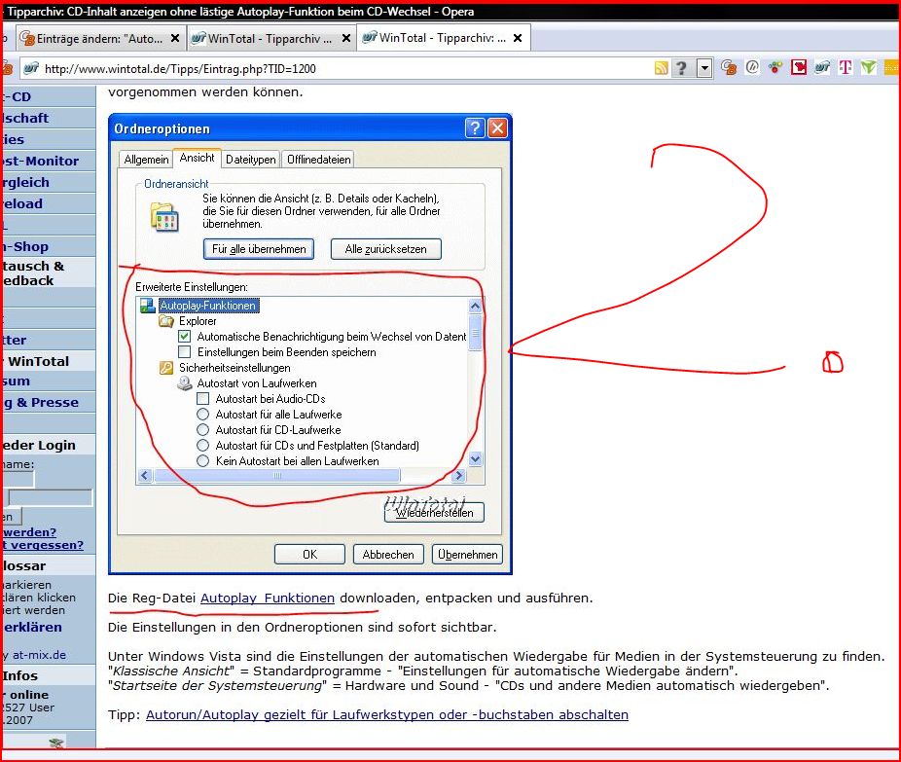Choose 'Autostart für CDs und Festplatten (Standard)'

(202, 446)
